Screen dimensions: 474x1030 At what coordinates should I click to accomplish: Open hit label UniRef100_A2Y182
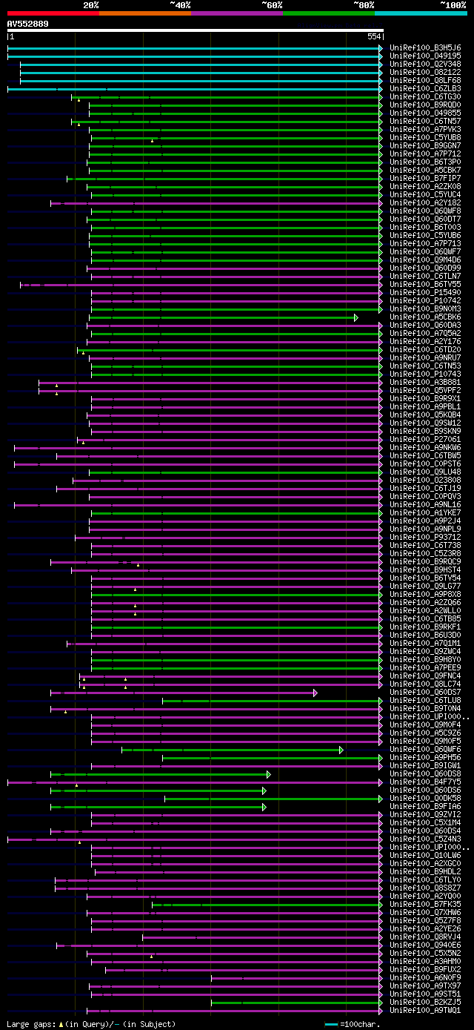click(425, 203)
